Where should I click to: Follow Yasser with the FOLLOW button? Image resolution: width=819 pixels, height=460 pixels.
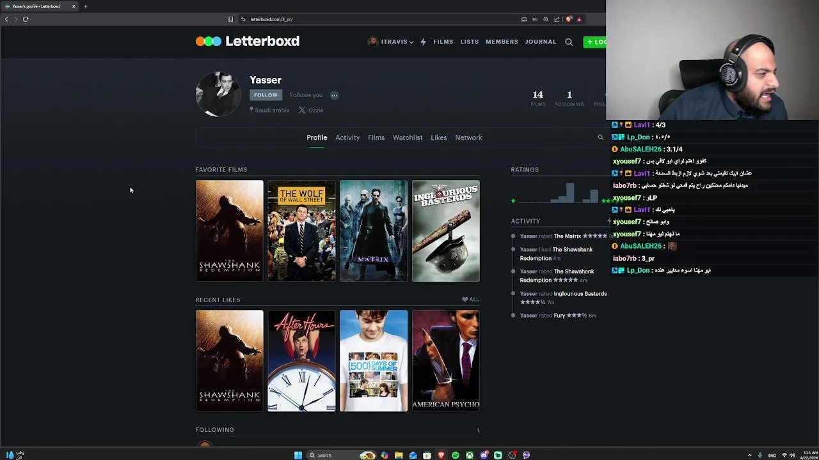[266, 95]
